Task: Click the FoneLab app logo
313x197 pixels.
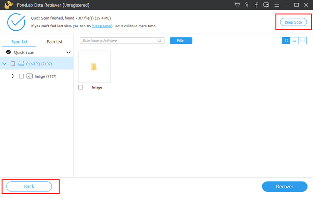Action: click(8, 5)
